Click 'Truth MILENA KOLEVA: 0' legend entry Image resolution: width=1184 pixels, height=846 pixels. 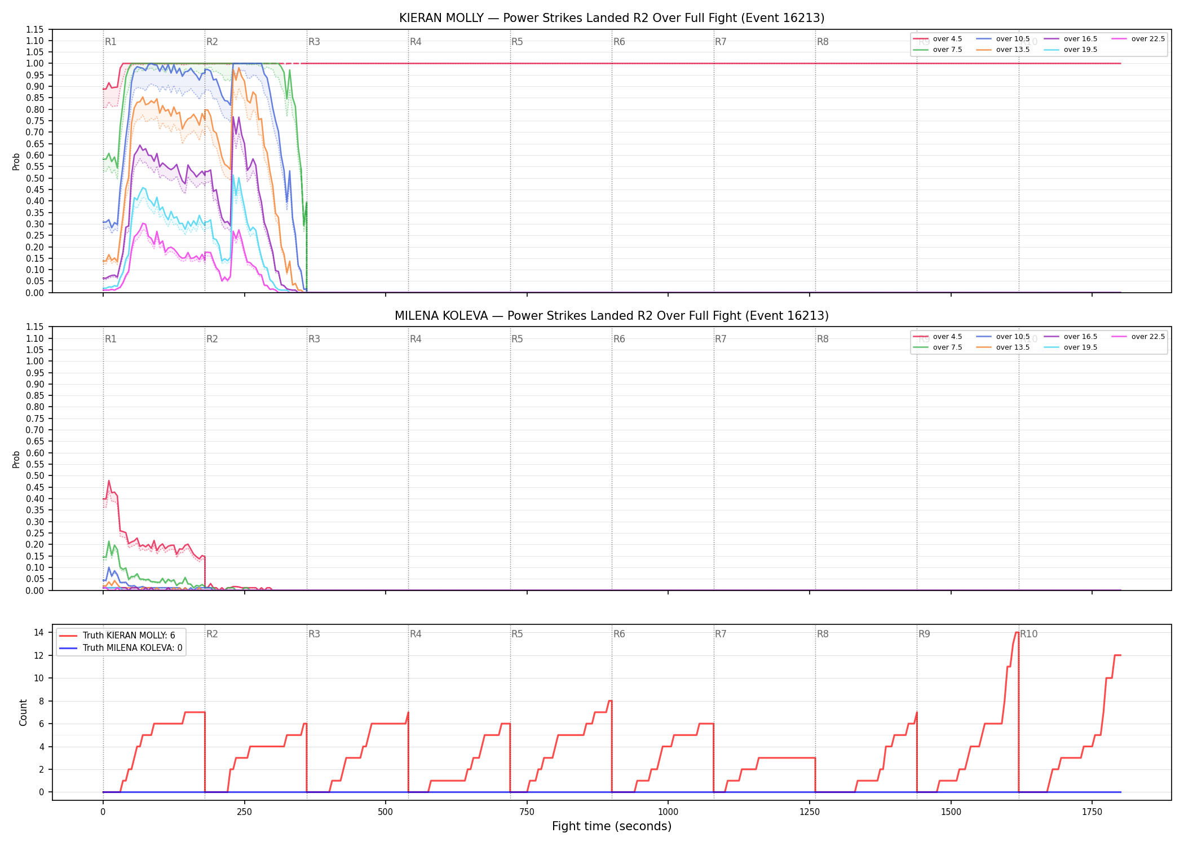pos(121,648)
